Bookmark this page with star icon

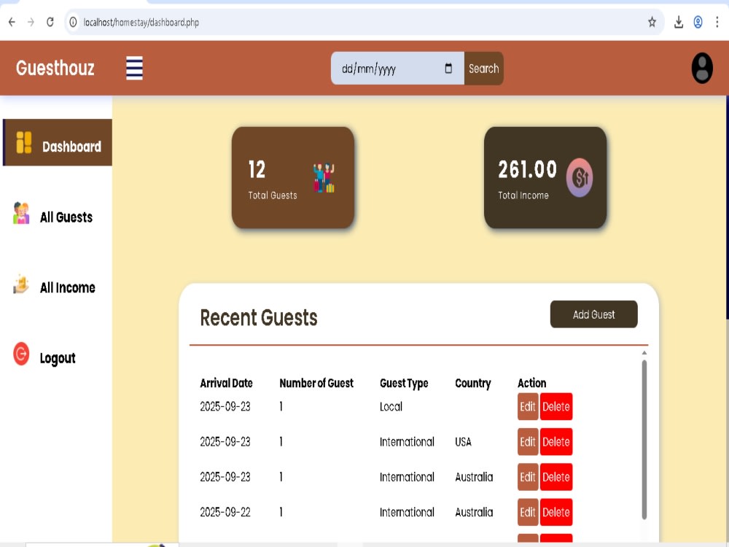(x=652, y=22)
